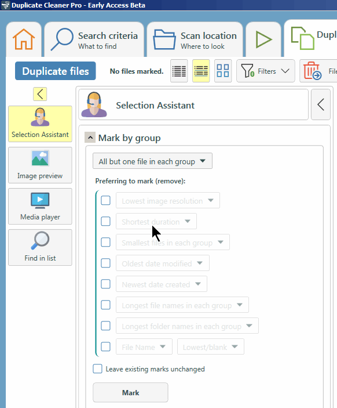
Task: Open the File Name field dropdown
Action: click(144, 346)
